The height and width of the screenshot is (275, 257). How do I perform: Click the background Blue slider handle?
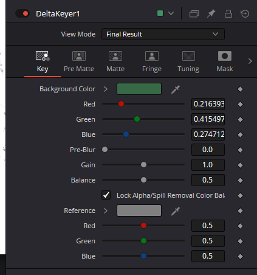click(x=126, y=134)
